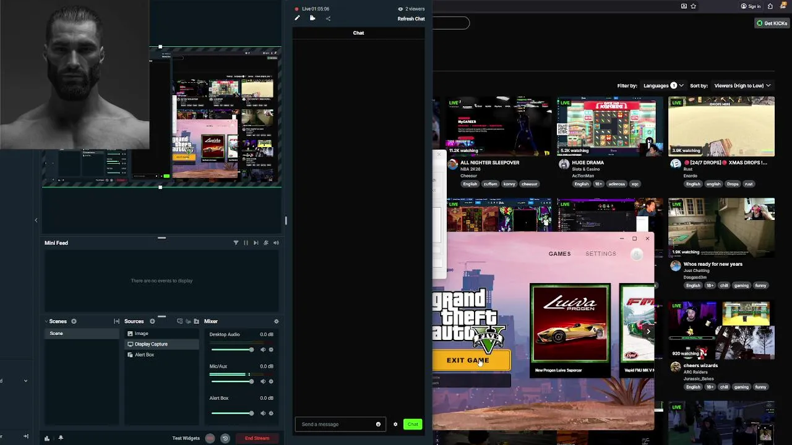Click the red record button
This screenshot has height=445, width=792.
coord(210,438)
